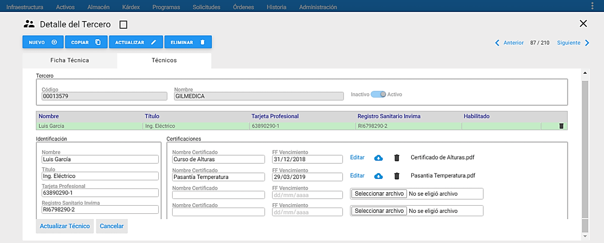Click the ACTUALIZAR button
The height and width of the screenshot is (243, 604).
[136, 42]
